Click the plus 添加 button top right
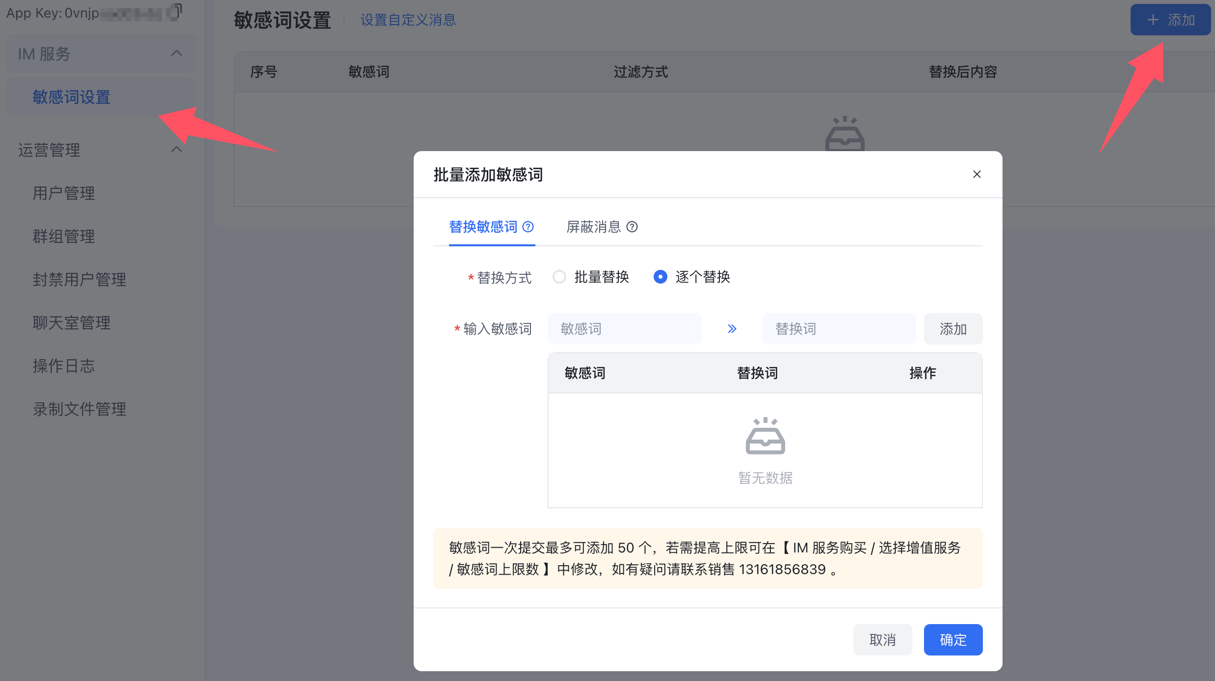This screenshot has width=1215, height=681. pyautogui.click(x=1170, y=20)
